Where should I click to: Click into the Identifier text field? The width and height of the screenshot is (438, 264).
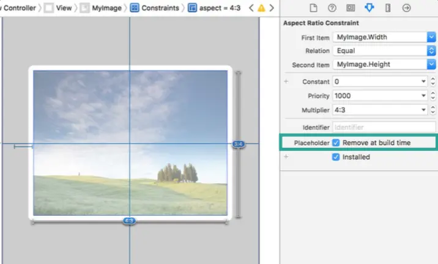pyautogui.click(x=384, y=127)
